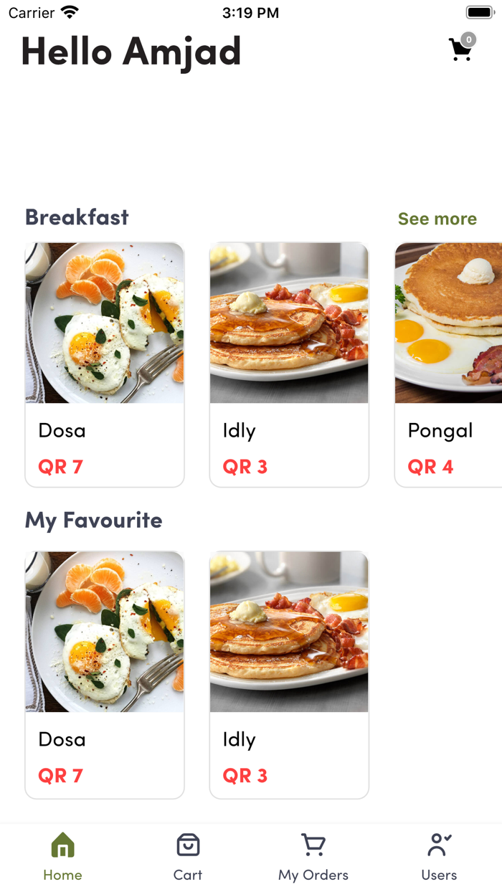This screenshot has height=892, width=502.
Task: Tap the Wi-Fi icon in status bar
Action: tap(70, 13)
